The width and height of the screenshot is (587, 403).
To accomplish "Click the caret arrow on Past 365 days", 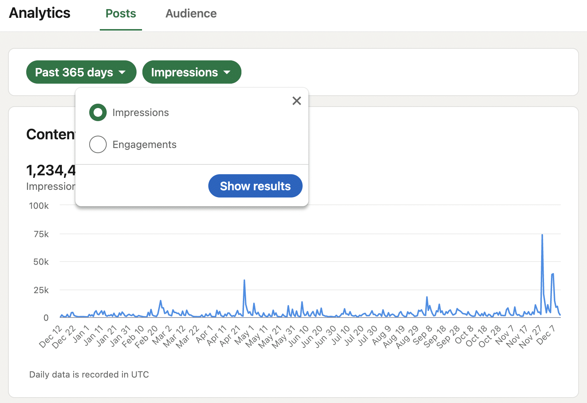I will (x=122, y=72).
